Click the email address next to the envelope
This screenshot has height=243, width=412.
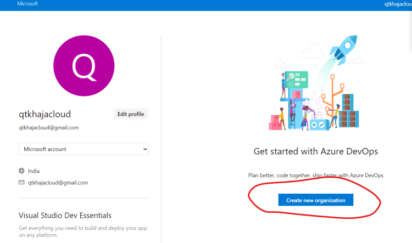point(58,183)
